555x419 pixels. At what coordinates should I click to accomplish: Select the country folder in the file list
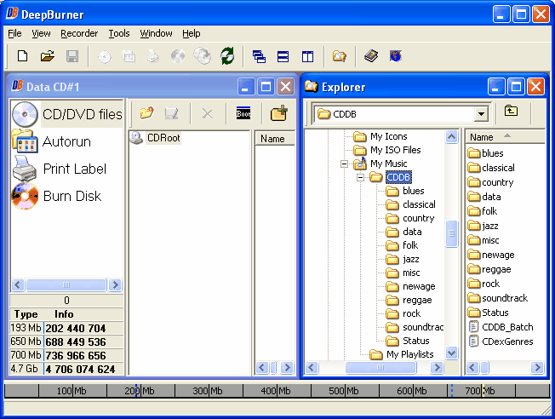tap(498, 182)
